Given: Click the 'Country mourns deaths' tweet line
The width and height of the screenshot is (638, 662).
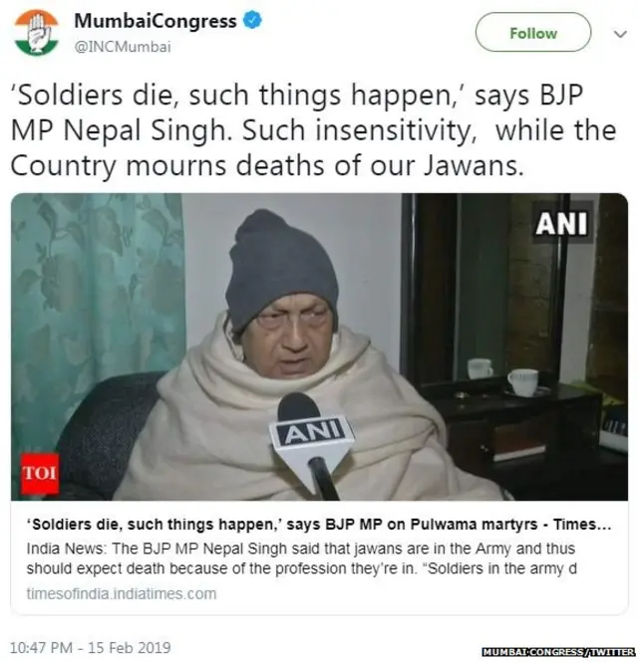Looking at the screenshot, I should point(267,166).
